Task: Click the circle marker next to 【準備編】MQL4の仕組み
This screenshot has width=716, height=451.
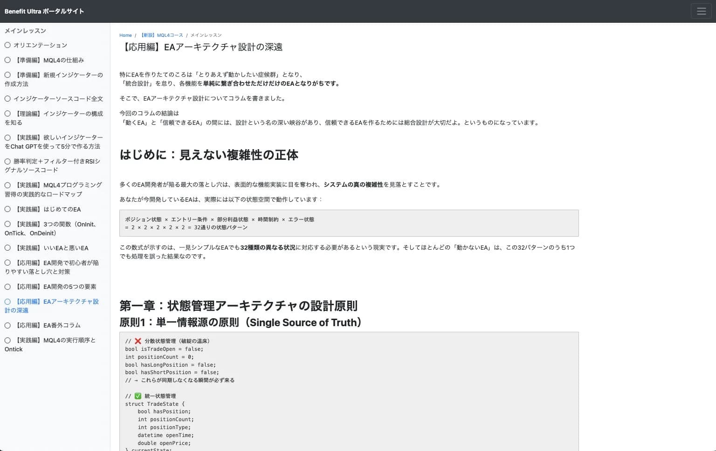Action: [7, 60]
